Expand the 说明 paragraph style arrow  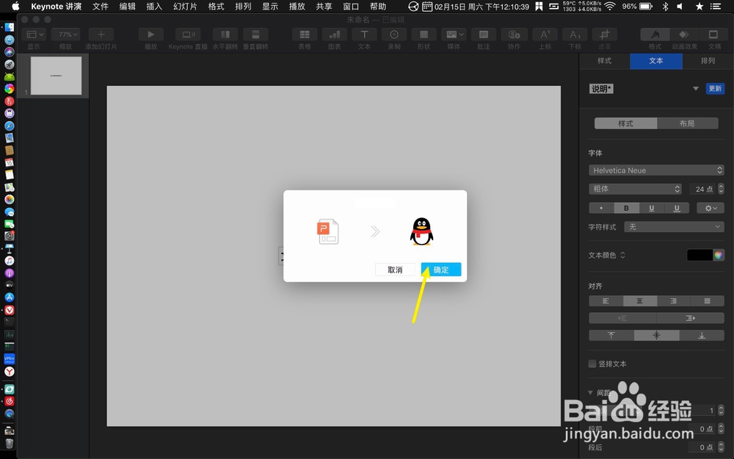(696, 89)
